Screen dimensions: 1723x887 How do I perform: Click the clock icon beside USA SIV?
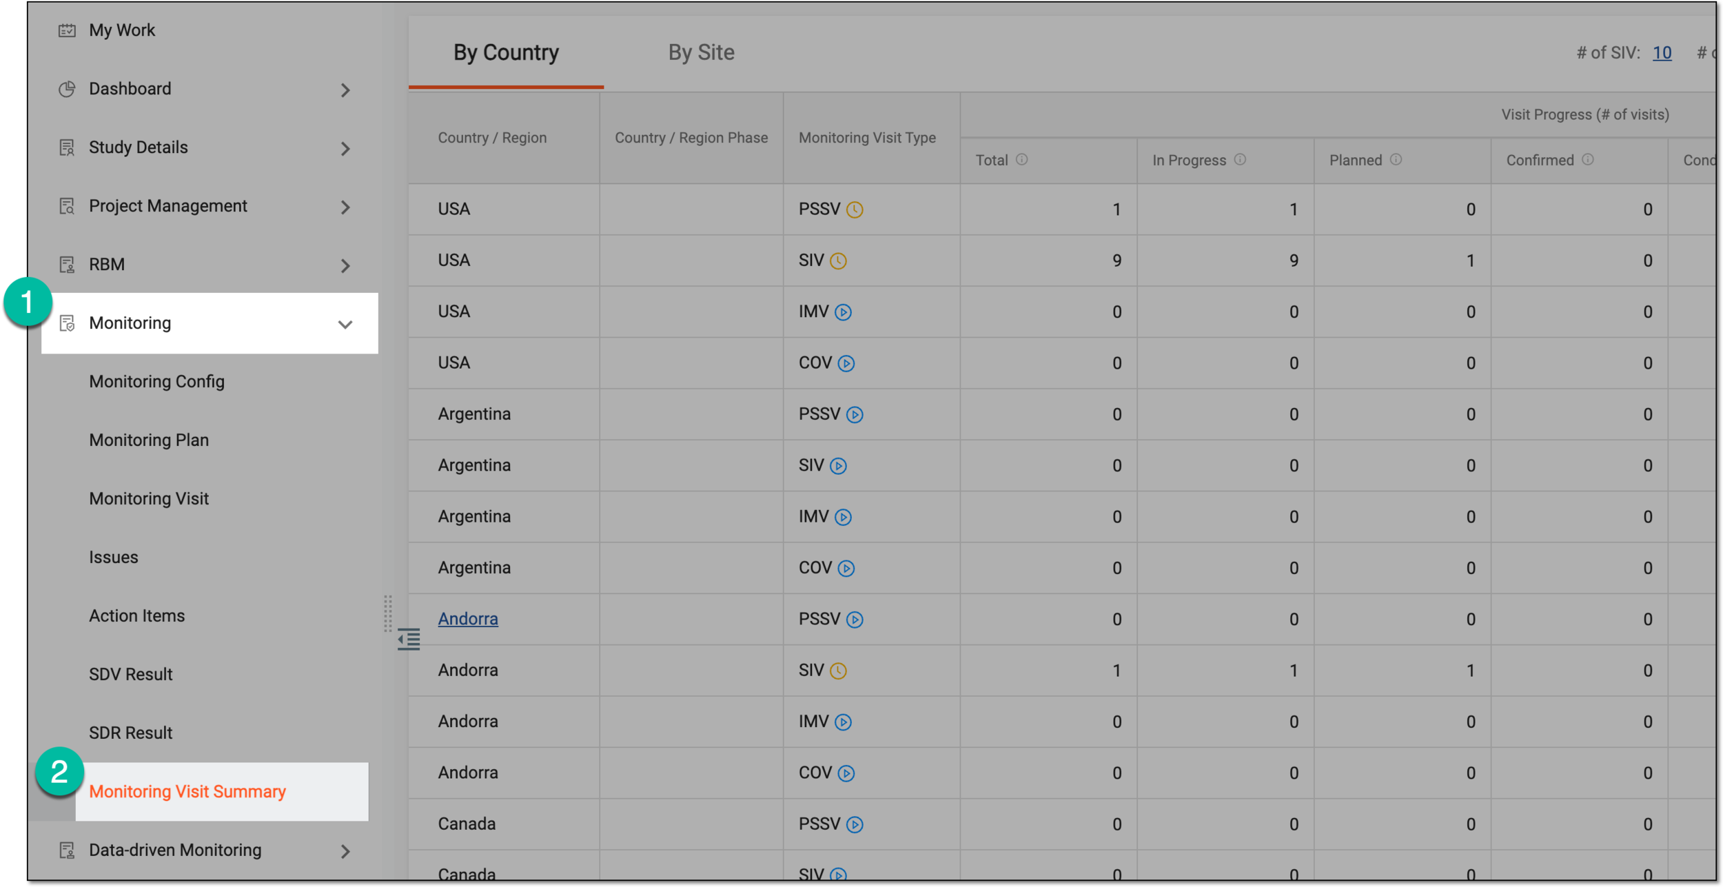click(838, 261)
